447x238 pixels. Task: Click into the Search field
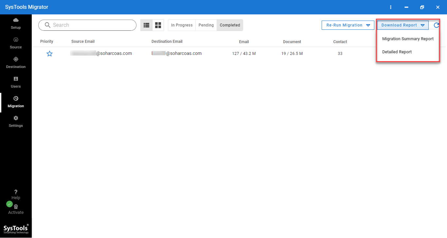[92, 25]
